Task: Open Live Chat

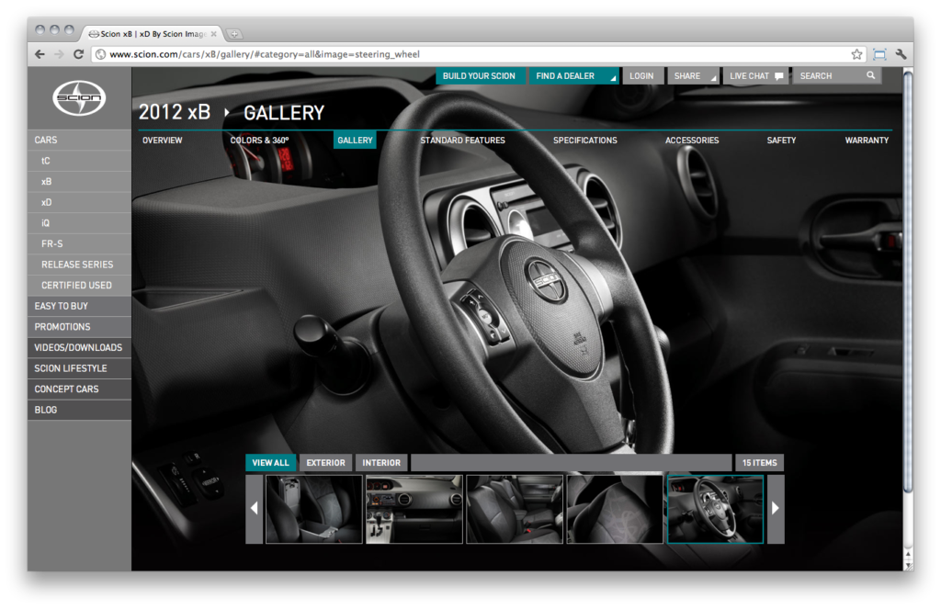Action: point(756,76)
